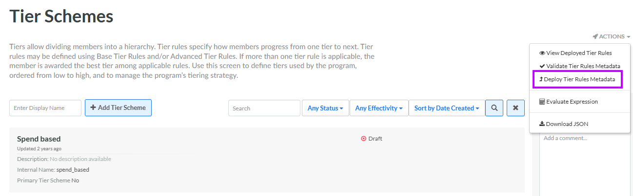The height and width of the screenshot is (196, 633).
Task: Focus the Enter Display Name field
Action: [45, 108]
